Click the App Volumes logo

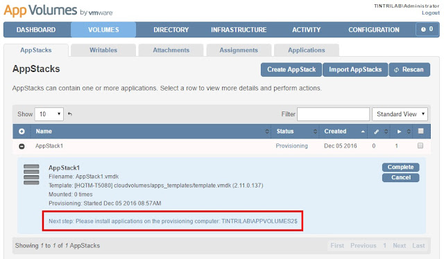click(x=58, y=10)
